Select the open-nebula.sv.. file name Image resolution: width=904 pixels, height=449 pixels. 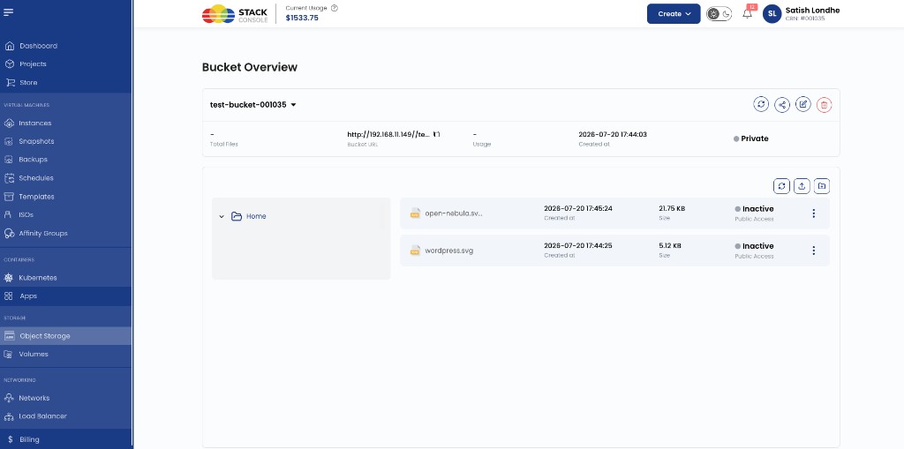point(454,213)
